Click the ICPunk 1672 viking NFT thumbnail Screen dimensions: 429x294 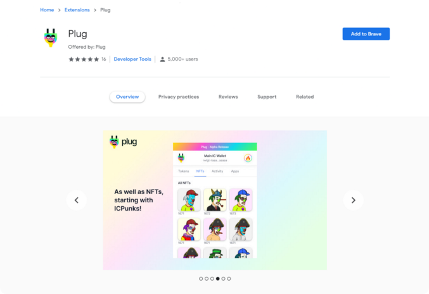pos(215,200)
